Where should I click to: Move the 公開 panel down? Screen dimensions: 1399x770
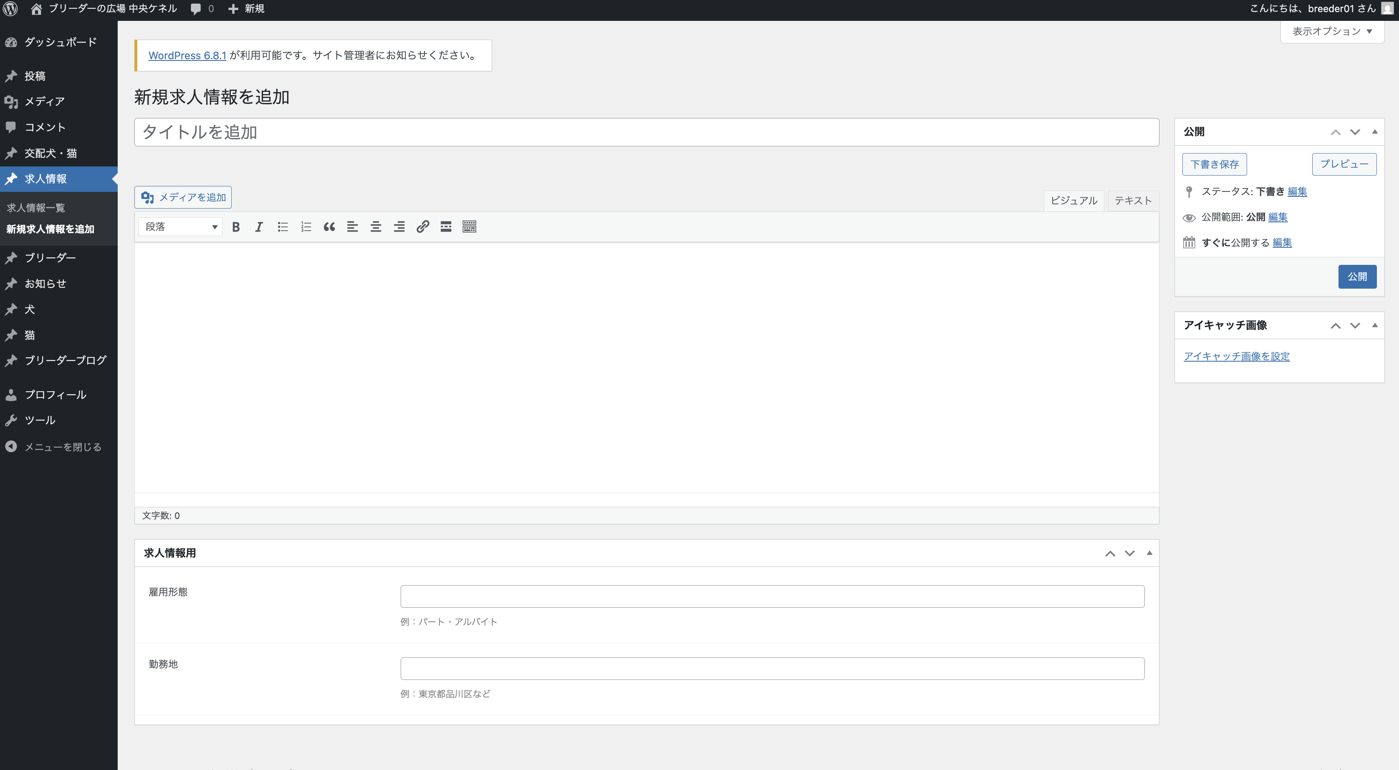1355,132
